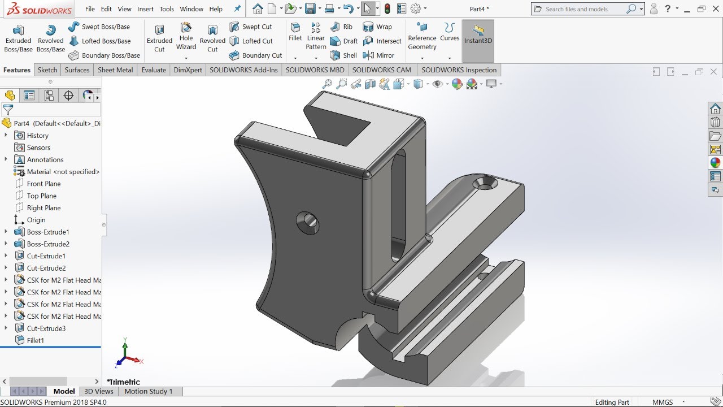Viewport: 723px width, 407px height.
Task: Open the Appearances task pane tab
Action: tap(715, 163)
